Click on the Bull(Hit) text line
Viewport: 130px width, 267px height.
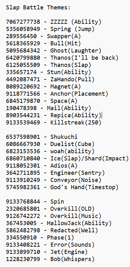point(44,43)
